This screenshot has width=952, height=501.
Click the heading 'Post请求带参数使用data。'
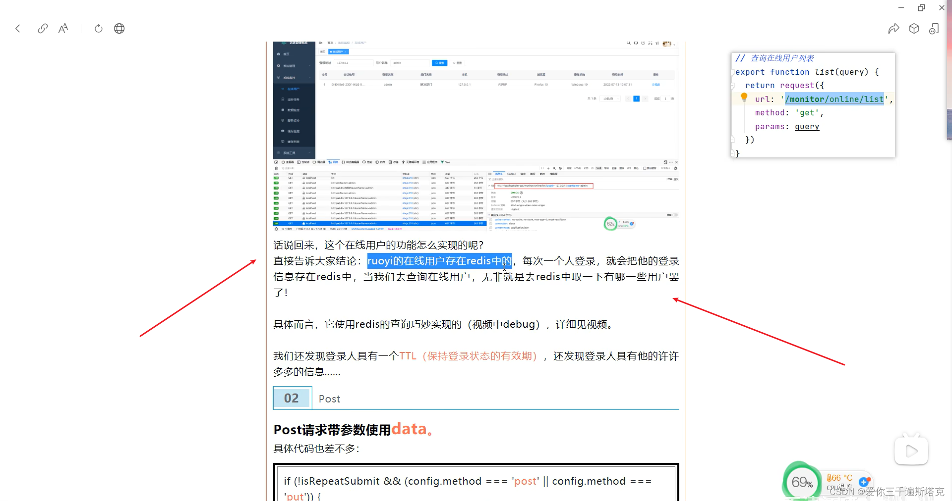click(354, 429)
